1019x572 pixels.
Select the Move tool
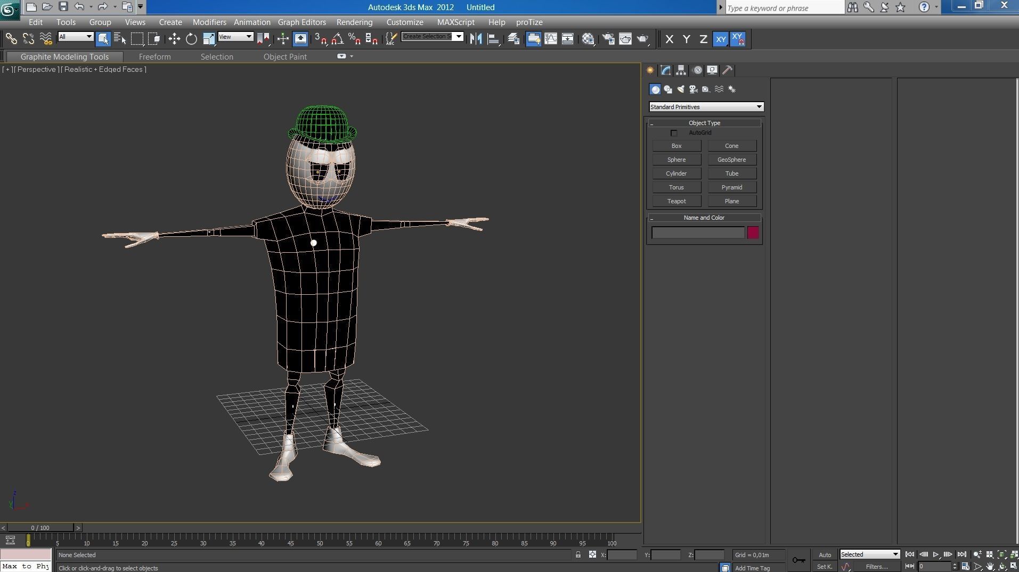(174, 39)
